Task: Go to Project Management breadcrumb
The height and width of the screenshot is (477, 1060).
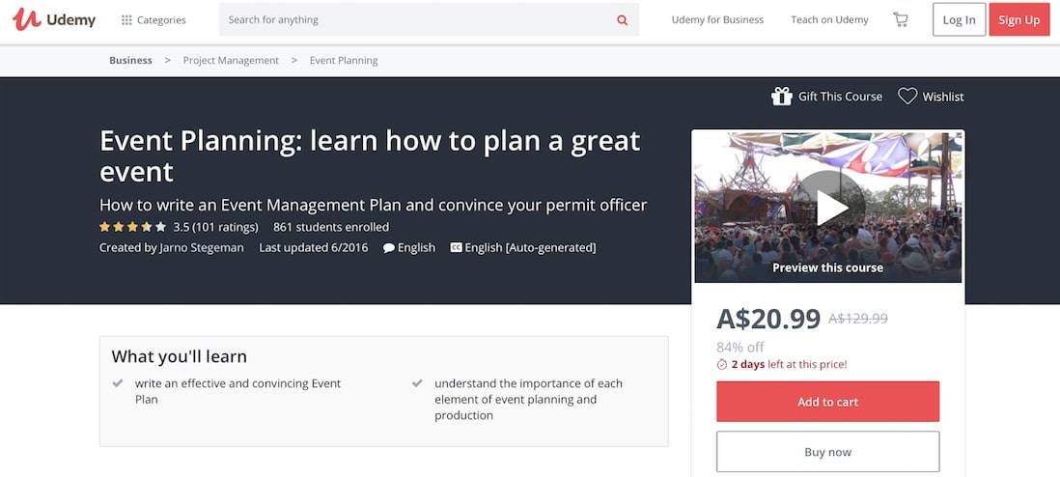Action: coord(231,60)
